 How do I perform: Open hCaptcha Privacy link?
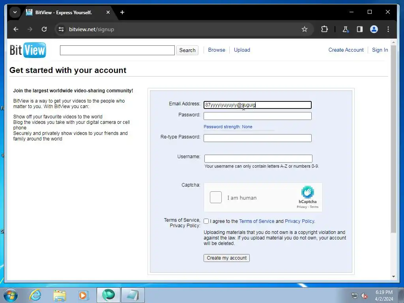(x=302, y=207)
